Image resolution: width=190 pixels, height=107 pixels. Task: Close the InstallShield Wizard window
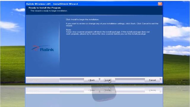(x=160, y=4)
